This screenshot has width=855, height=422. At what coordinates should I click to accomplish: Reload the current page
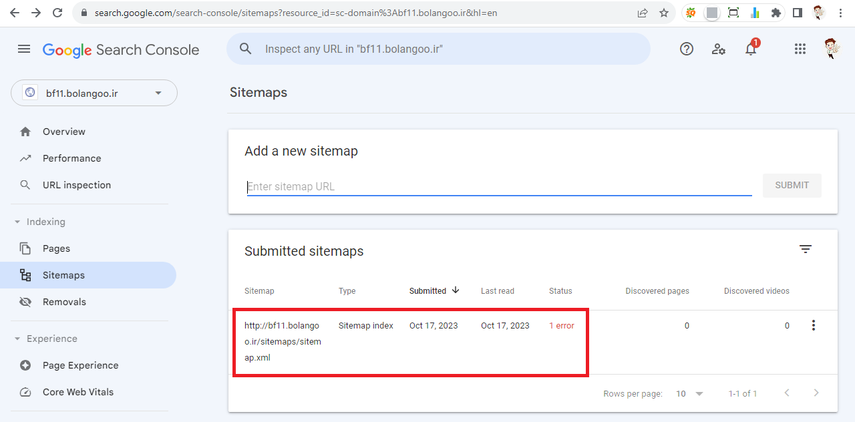(57, 13)
